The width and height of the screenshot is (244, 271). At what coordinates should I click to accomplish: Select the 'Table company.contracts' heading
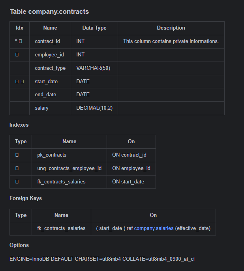tap(49, 12)
